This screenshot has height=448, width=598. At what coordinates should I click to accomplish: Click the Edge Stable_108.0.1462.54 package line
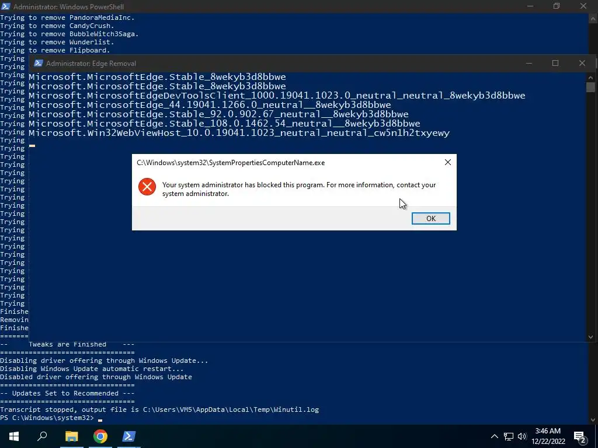[x=224, y=124]
